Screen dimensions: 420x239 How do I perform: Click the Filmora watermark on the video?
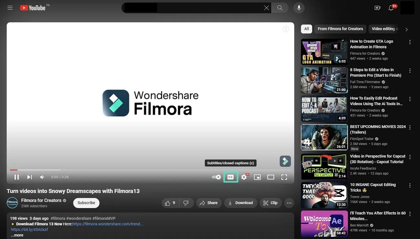(285, 161)
